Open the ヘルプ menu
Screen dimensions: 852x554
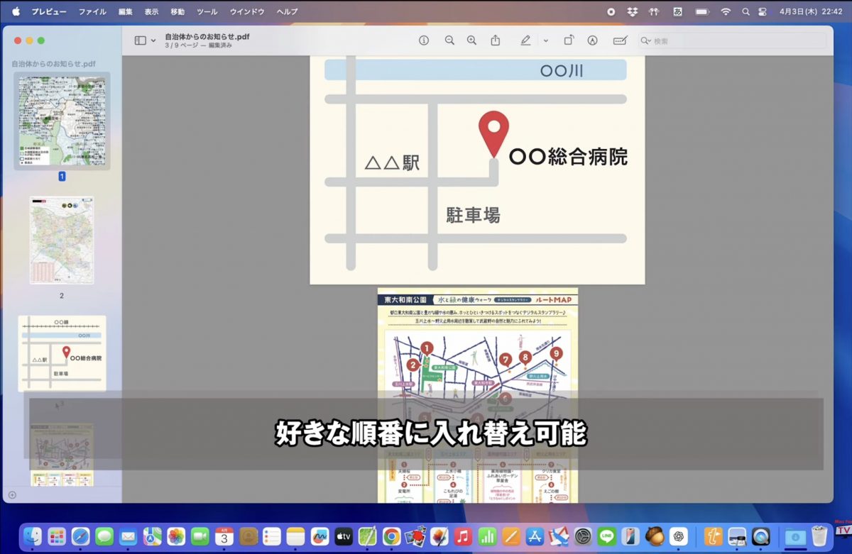pyautogui.click(x=288, y=11)
